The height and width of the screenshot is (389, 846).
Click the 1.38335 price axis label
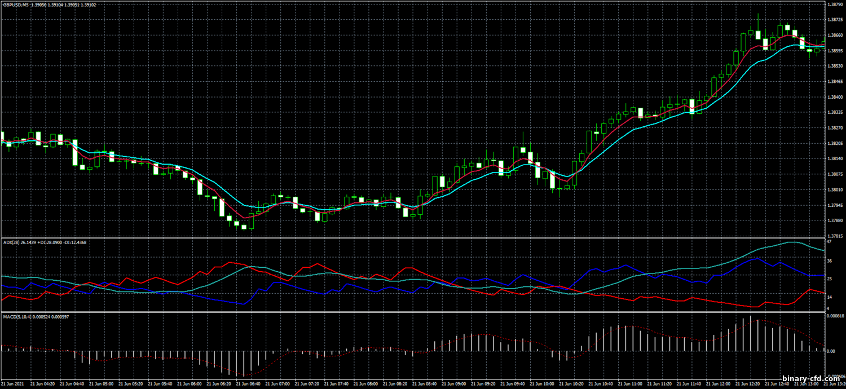(834, 112)
